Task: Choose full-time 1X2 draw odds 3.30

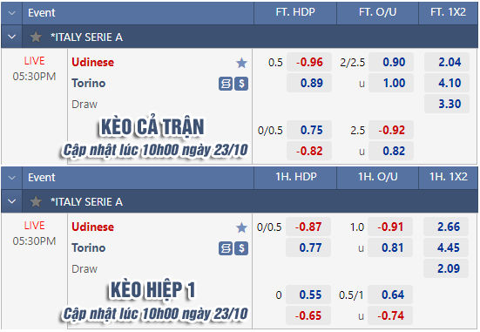Action: (x=447, y=104)
